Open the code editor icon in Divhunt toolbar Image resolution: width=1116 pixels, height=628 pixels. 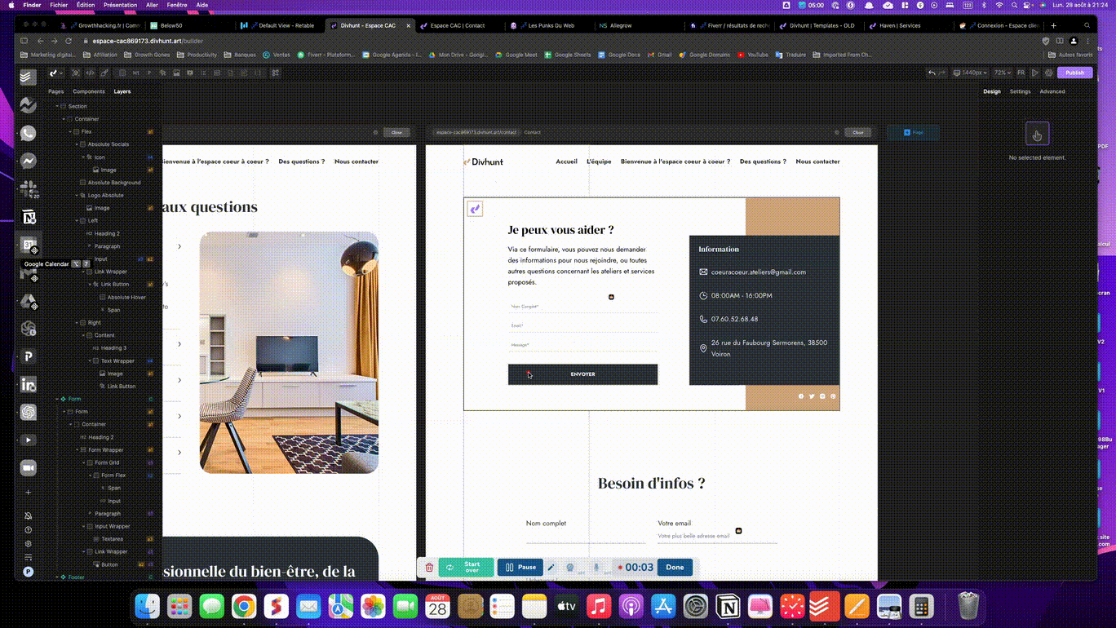(91, 73)
